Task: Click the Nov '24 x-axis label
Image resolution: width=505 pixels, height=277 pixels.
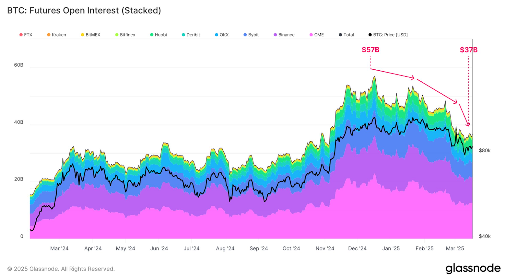Action: tap(325, 249)
